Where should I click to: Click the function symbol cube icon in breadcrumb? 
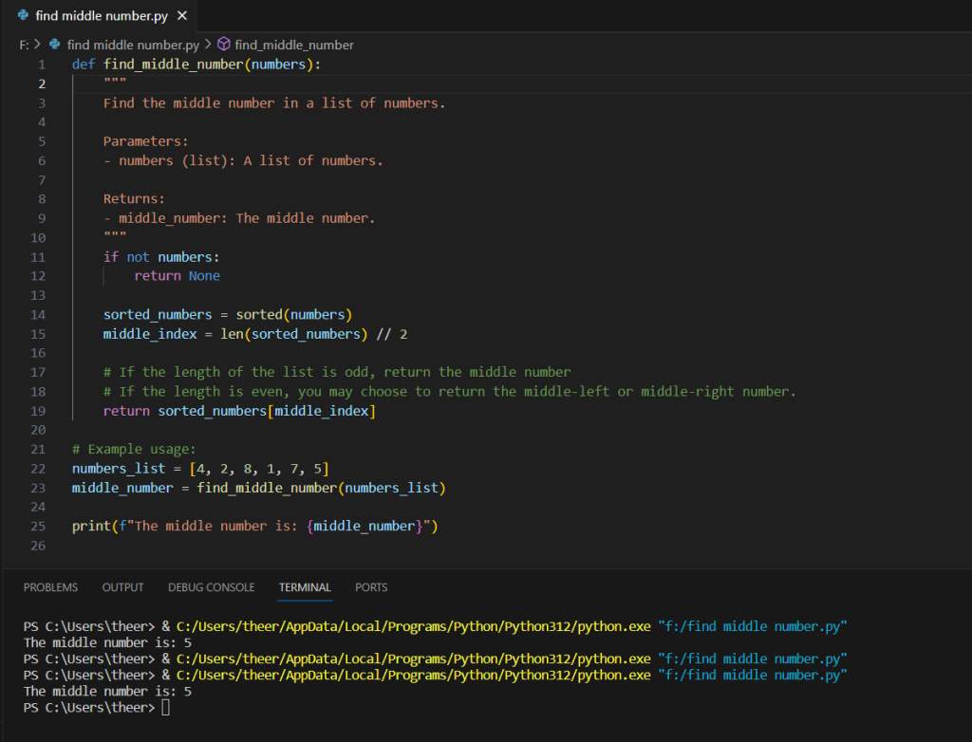(224, 45)
